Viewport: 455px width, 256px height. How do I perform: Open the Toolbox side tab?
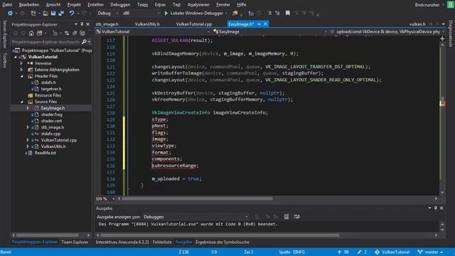coord(5,60)
